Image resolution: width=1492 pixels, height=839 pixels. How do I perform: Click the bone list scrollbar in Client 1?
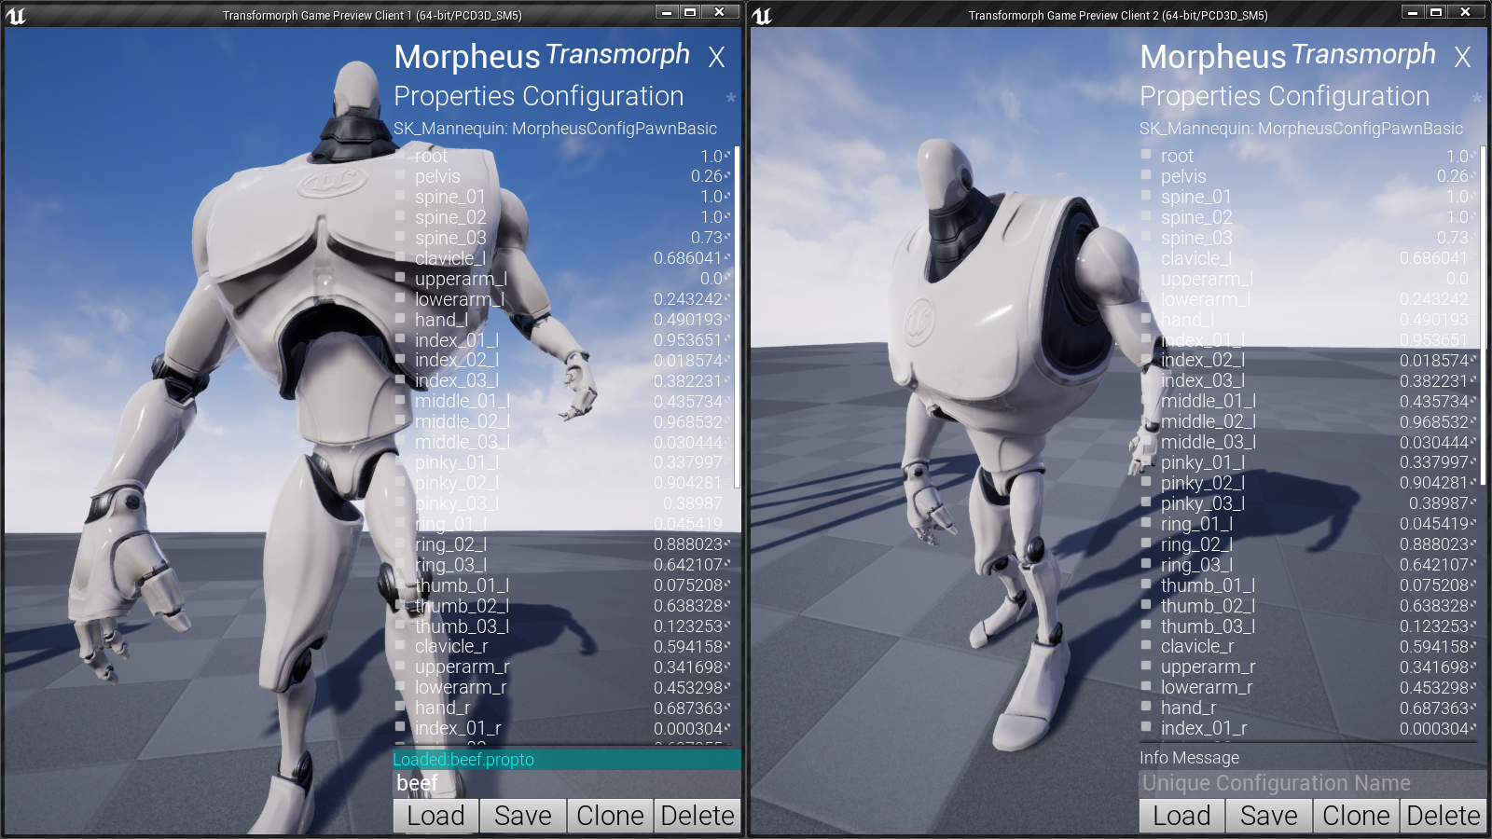coord(737,317)
